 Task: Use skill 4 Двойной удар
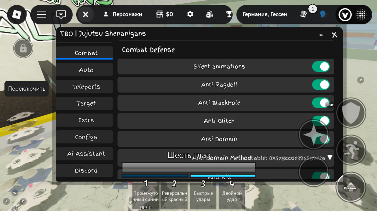(x=232, y=196)
